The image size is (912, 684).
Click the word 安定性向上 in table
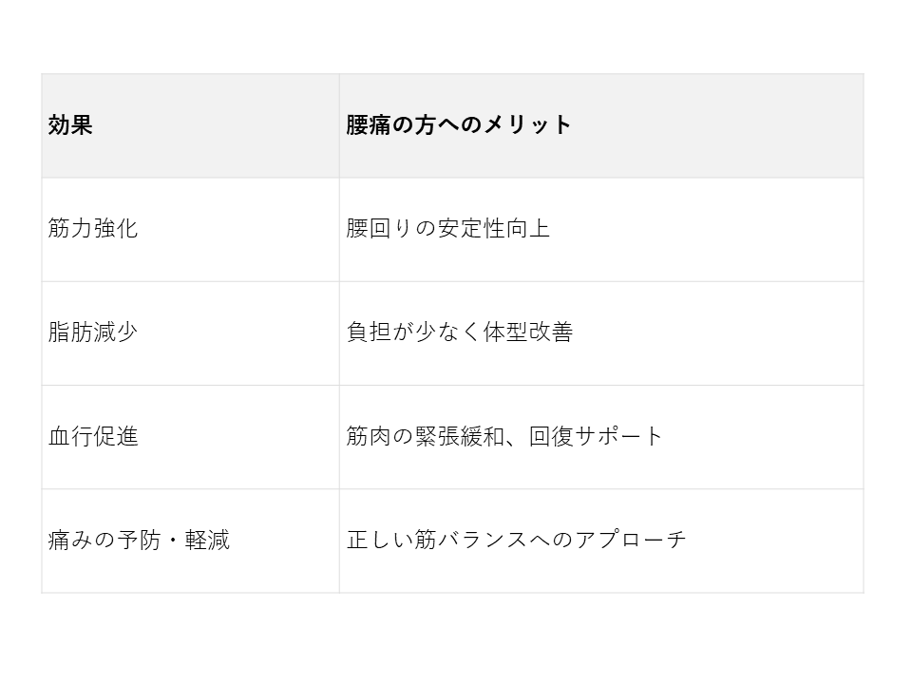493,229
